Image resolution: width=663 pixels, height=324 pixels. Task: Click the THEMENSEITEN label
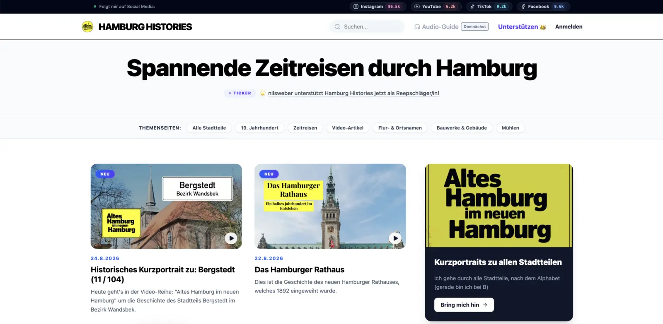pyautogui.click(x=160, y=128)
